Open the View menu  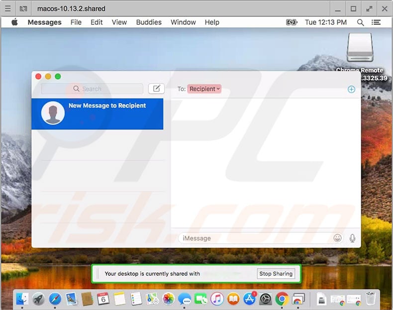[x=119, y=22]
